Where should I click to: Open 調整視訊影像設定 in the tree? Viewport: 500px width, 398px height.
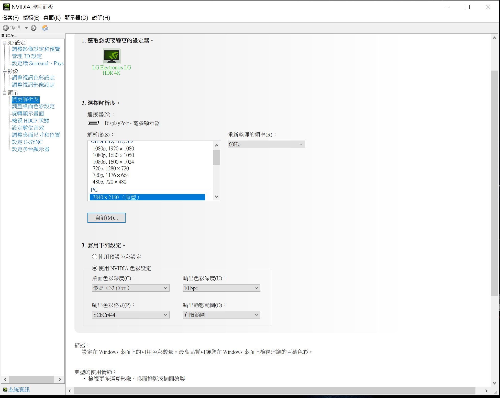point(33,85)
